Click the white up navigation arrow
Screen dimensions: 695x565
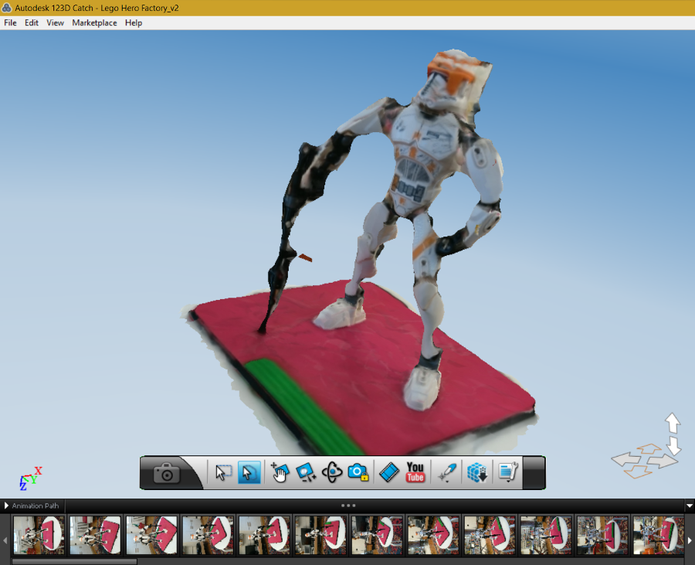(x=673, y=423)
